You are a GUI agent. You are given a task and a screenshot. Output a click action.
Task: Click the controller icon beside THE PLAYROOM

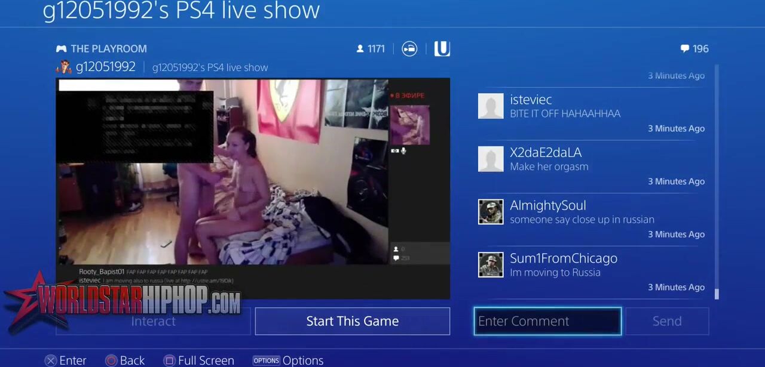click(61, 49)
